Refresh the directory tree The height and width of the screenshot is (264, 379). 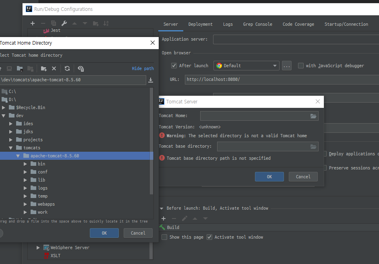67,68
